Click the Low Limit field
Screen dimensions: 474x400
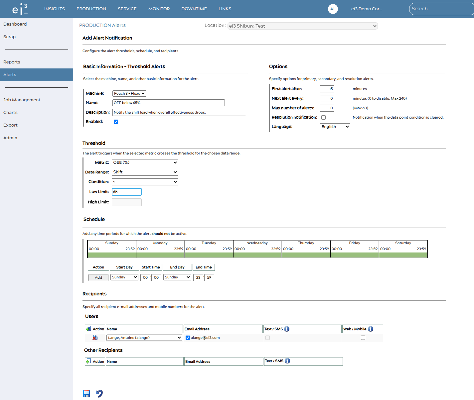[x=127, y=192]
